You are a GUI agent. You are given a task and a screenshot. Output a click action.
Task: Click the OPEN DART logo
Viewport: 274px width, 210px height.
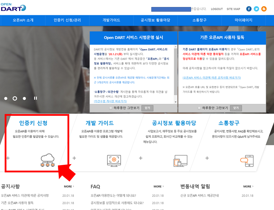(13, 7)
